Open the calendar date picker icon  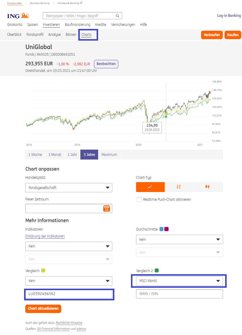point(106,209)
